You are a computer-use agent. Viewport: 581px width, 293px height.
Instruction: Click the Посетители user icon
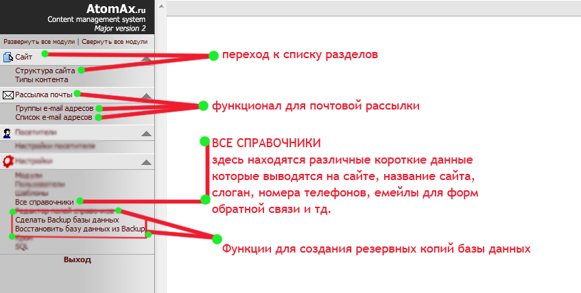[x=7, y=133]
